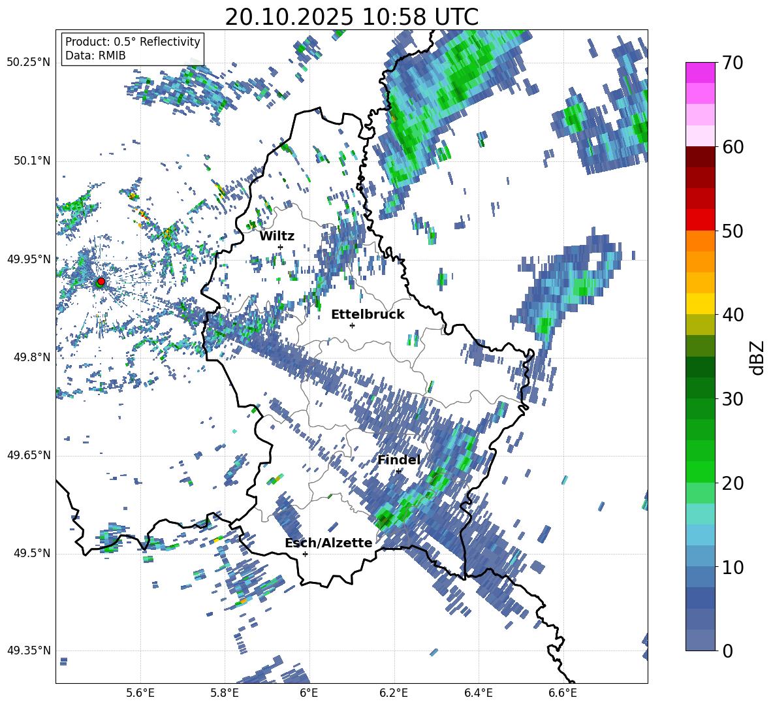Click the colorbar value 70

pos(733,63)
